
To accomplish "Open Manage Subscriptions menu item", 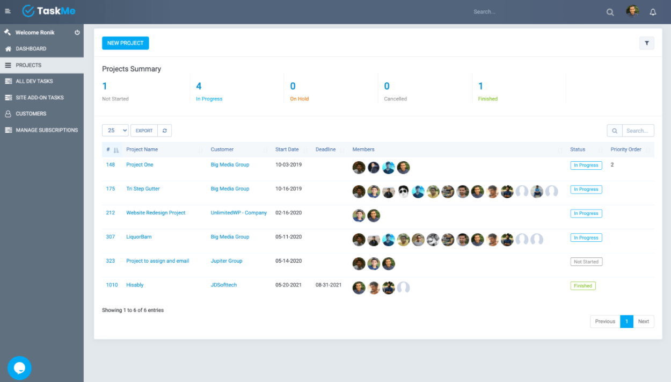I will [x=42, y=130].
